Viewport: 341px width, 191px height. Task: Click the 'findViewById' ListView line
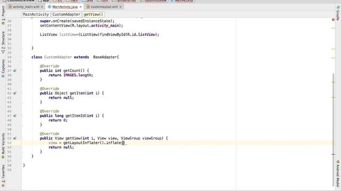(100, 34)
